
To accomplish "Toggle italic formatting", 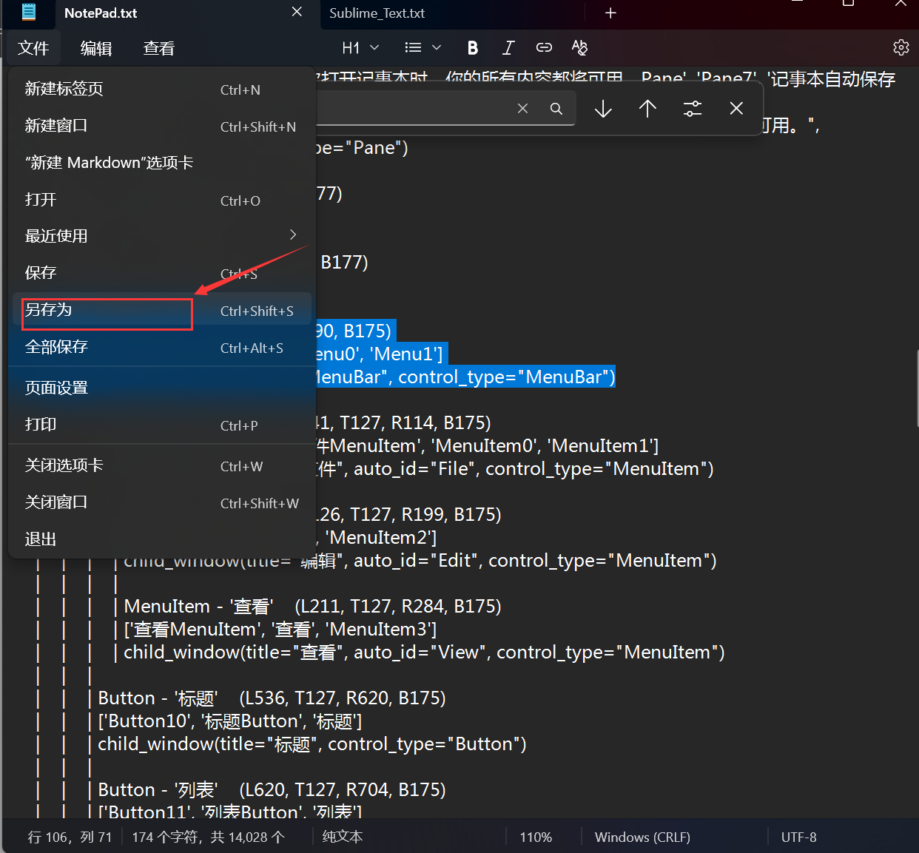I will [x=508, y=48].
